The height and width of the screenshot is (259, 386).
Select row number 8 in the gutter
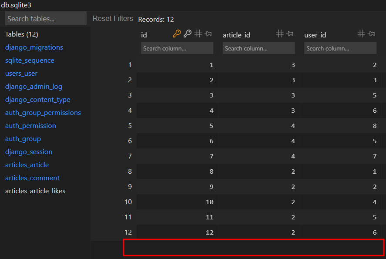click(130, 172)
